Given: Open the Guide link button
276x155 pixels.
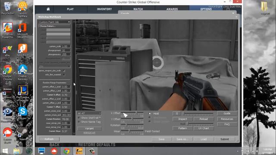Looking at the screenshot, I should (x=227, y=113).
